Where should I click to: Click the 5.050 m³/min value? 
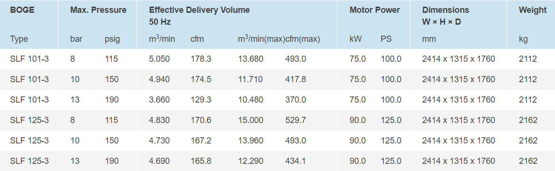[x=159, y=59]
